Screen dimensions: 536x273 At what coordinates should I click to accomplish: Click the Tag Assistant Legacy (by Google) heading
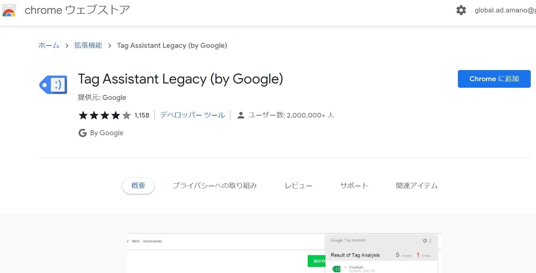pyautogui.click(x=181, y=79)
